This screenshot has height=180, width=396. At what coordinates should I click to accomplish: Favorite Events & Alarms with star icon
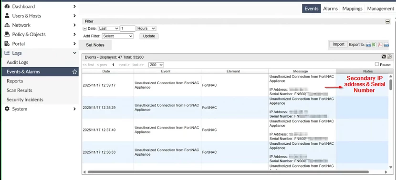pyautogui.click(x=74, y=72)
